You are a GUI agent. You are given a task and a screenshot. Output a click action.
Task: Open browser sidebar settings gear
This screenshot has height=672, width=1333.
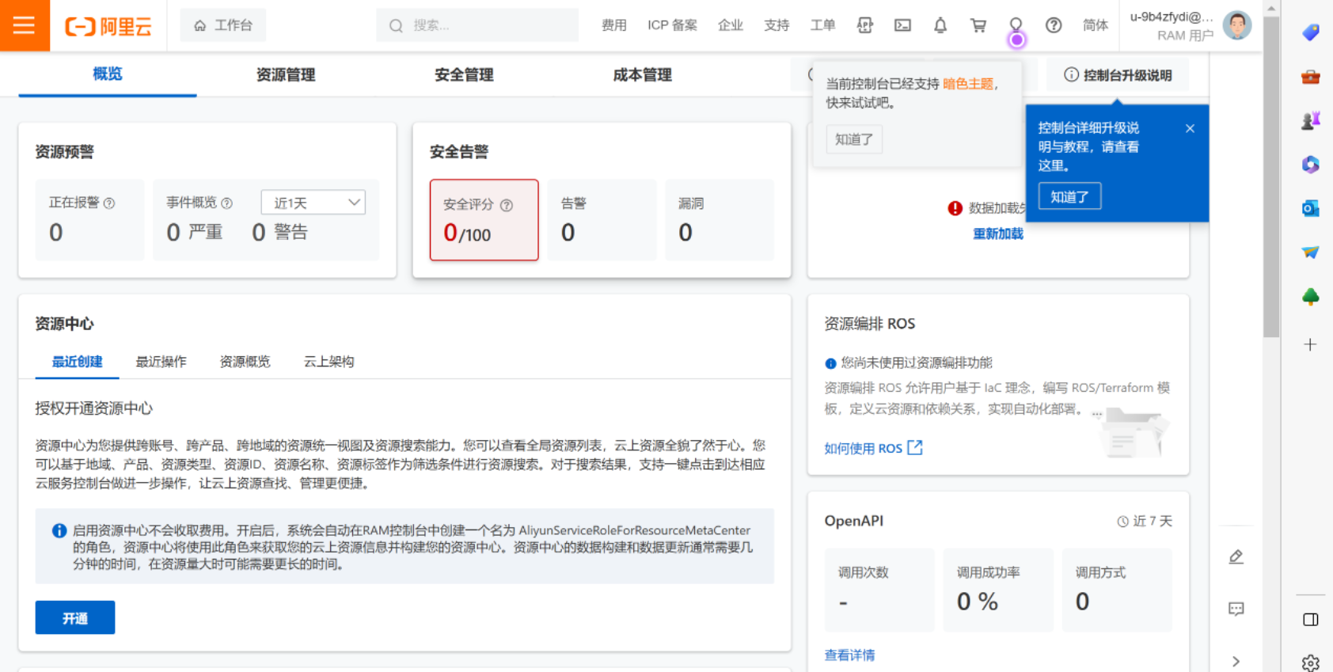tap(1311, 663)
